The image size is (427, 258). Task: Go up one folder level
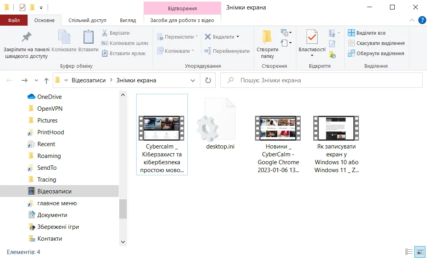46,80
